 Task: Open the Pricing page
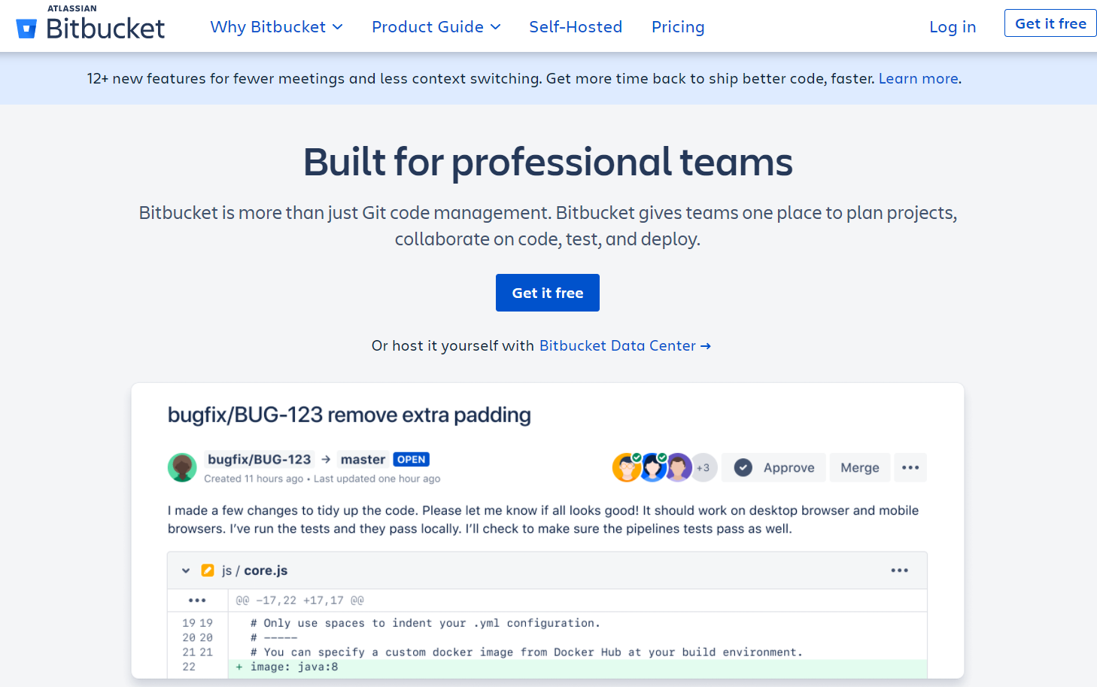coord(678,27)
